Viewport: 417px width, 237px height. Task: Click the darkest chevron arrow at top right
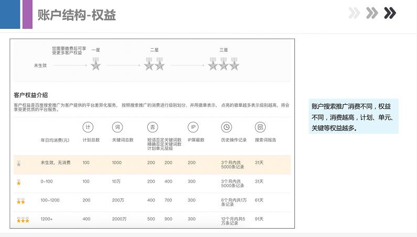pos(390,13)
